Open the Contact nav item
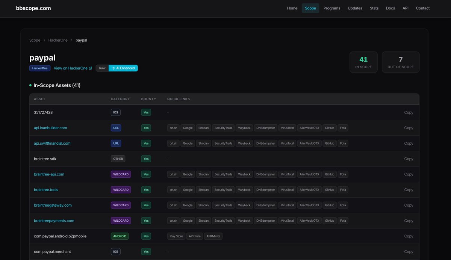Viewport: 451px width, 260px height. tap(423, 8)
